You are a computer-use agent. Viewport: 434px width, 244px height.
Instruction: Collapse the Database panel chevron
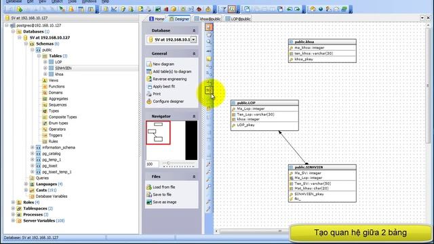pyautogui.click(x=194, y=30)
